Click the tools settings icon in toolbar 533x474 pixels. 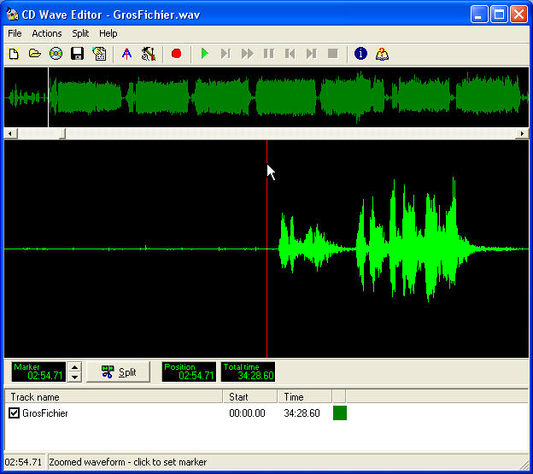[x=149, y=54]
